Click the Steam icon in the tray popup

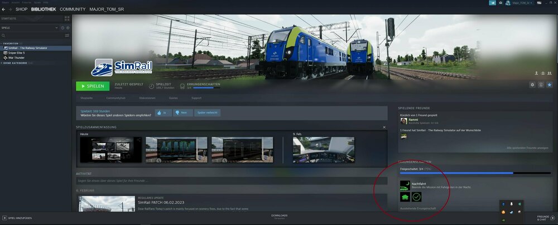(511, 212)
